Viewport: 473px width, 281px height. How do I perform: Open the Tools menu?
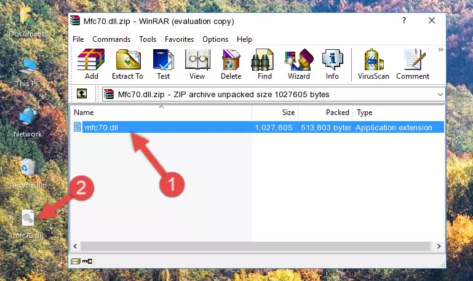148,39
